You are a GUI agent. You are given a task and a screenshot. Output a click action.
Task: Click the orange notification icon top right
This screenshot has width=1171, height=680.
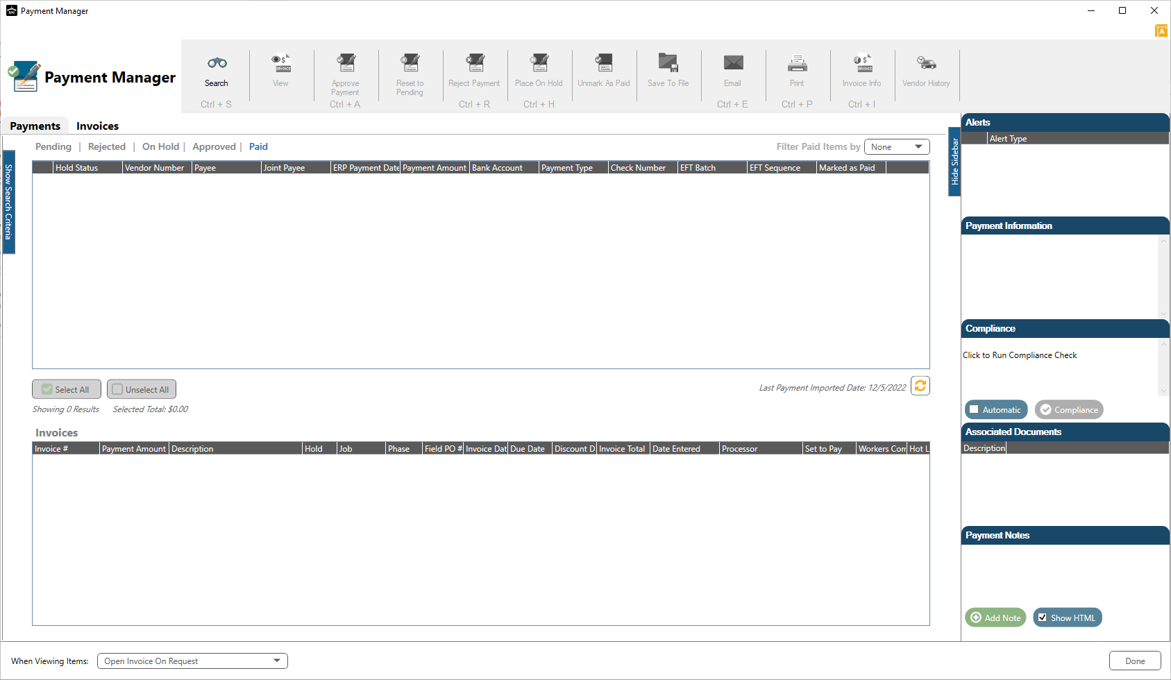tap(1161, 31)
